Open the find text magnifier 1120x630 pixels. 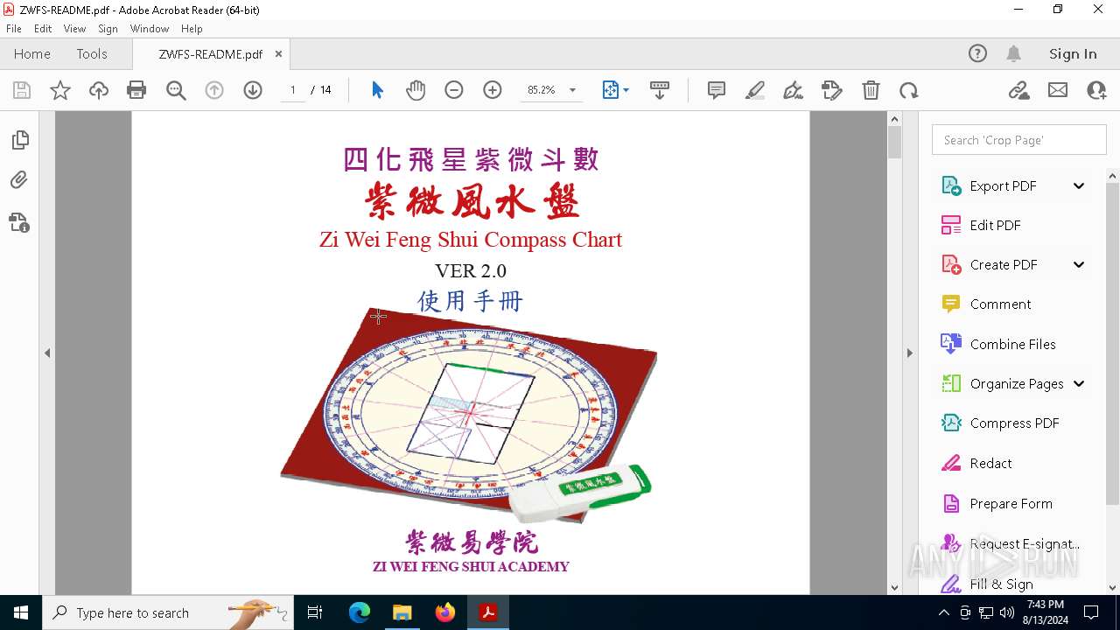176,90
